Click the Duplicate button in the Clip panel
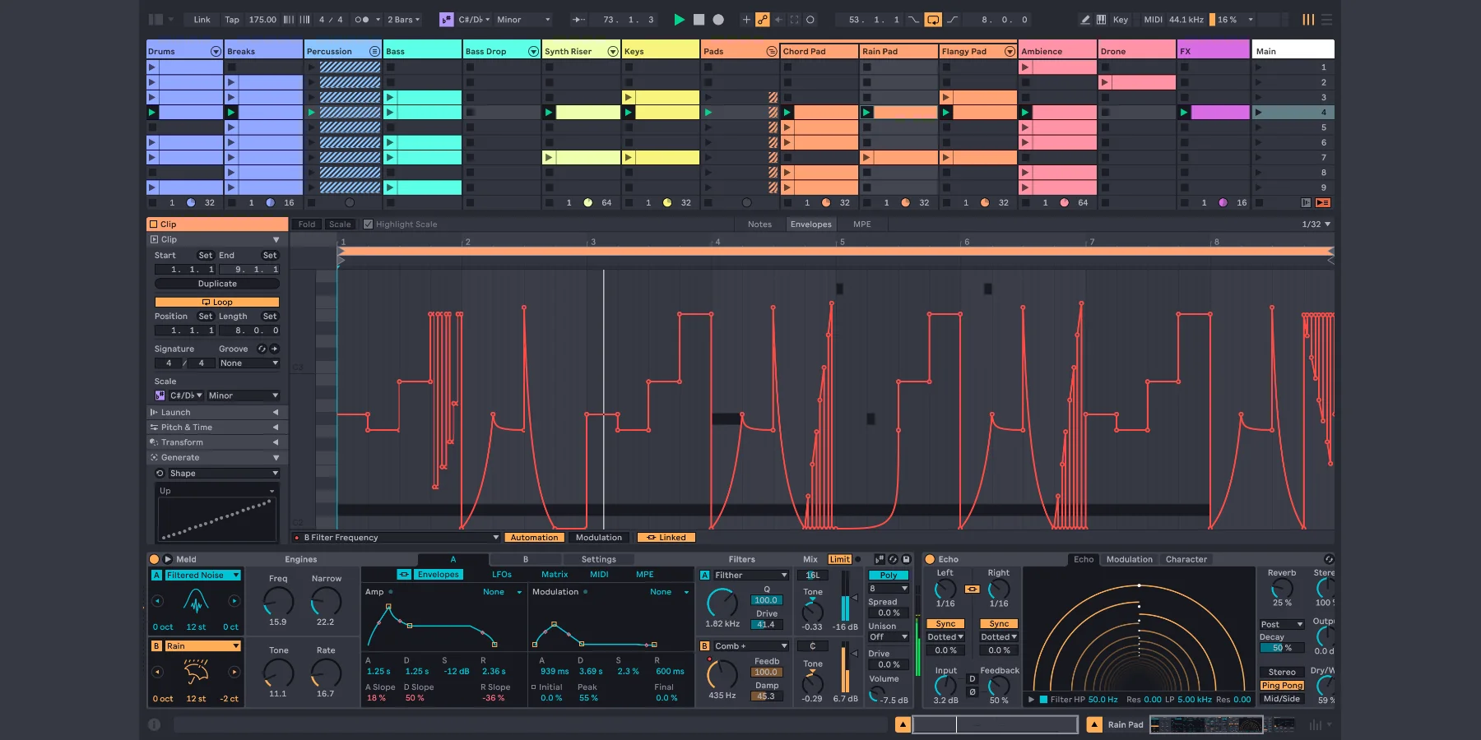 pos(216,283)
